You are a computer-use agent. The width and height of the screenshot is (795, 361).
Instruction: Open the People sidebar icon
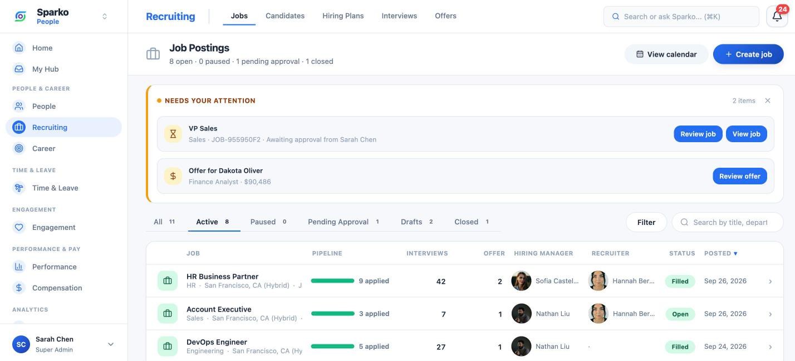[x=19, y=106]
